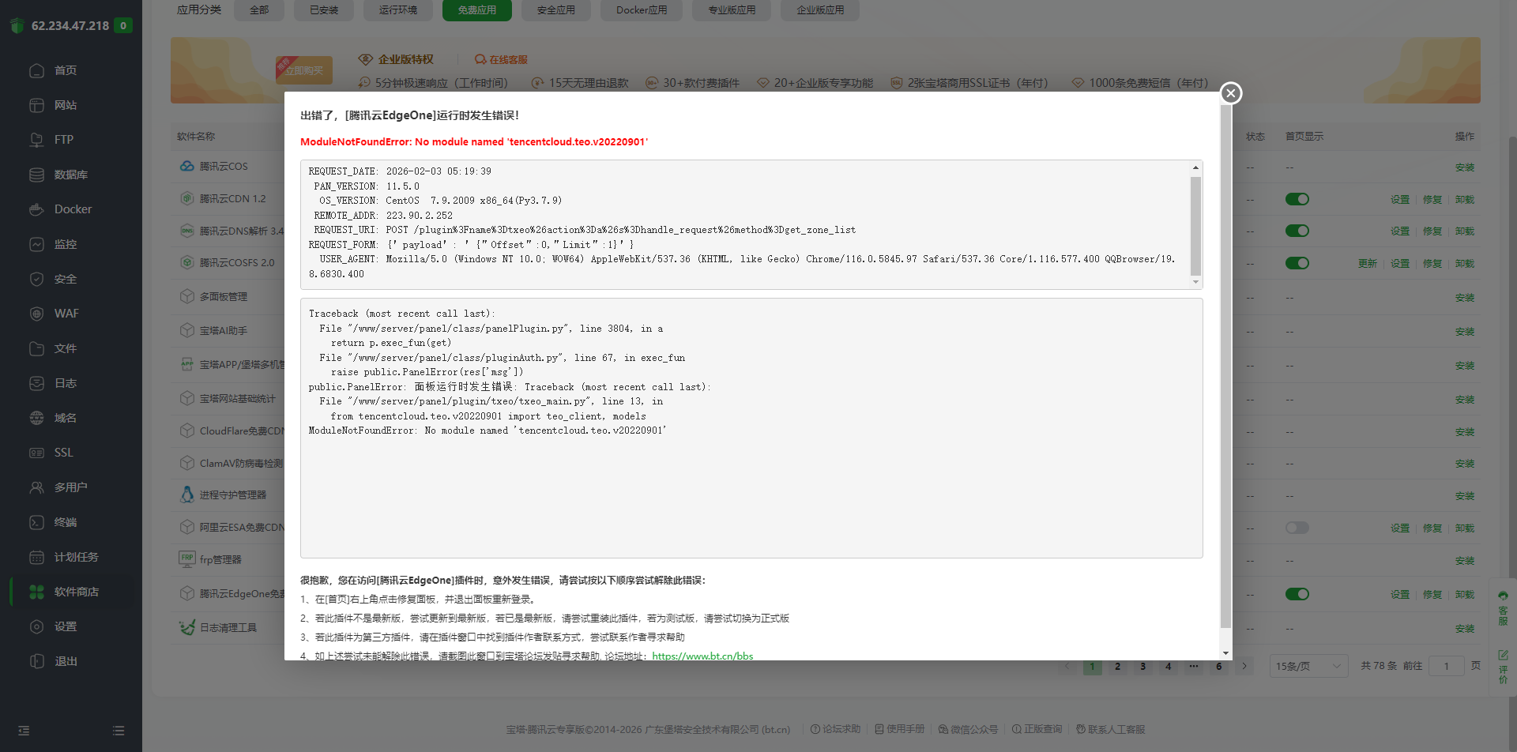This screenshot has width=1517, height=752.
Task: Open the 首页 sidebar icon
Action: [36, 70]
